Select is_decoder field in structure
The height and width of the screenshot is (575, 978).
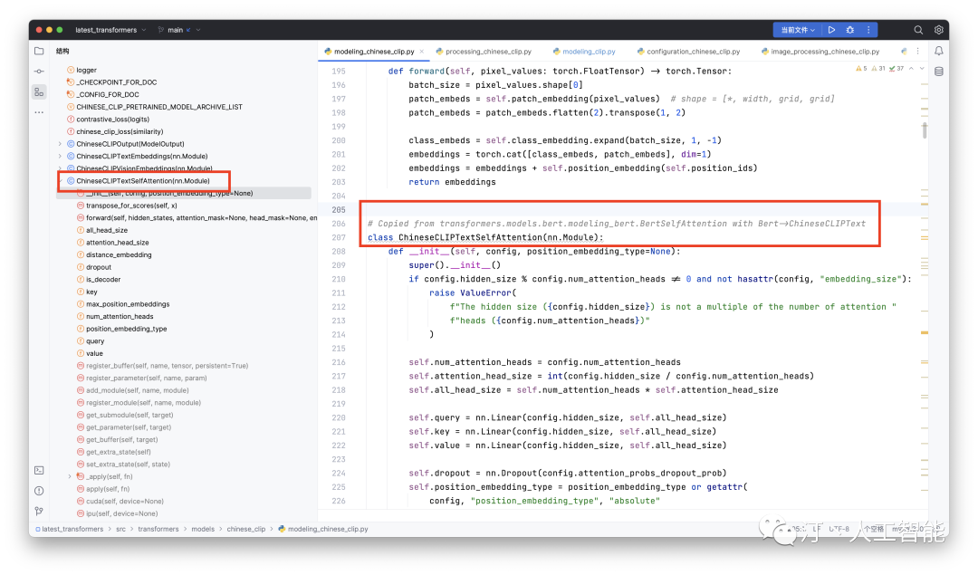click(x=103, y=280)
